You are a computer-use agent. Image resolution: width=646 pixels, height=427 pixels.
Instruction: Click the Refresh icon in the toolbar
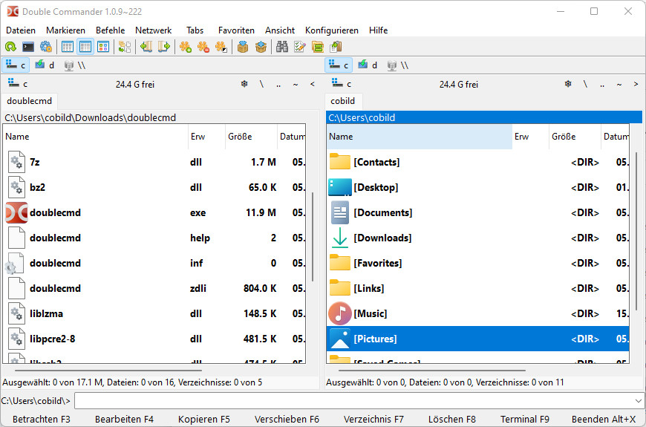pyautogui.click(x=11, y=47)
